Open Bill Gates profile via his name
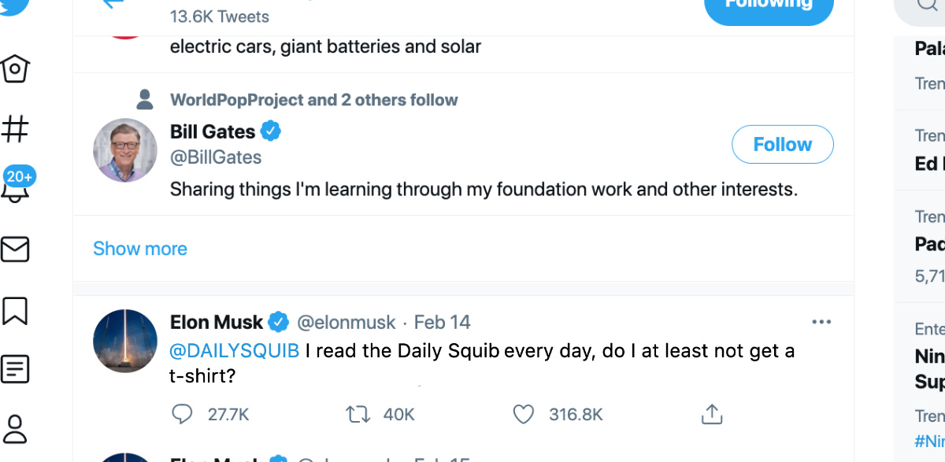 (213, 131)
